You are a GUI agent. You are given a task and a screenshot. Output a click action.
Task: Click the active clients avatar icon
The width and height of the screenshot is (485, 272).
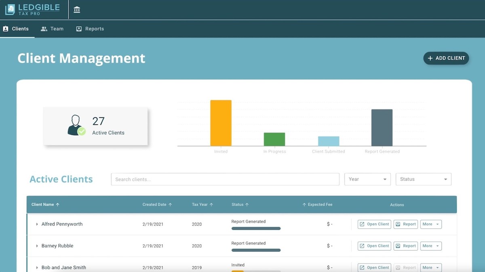[x=76, y=126]
